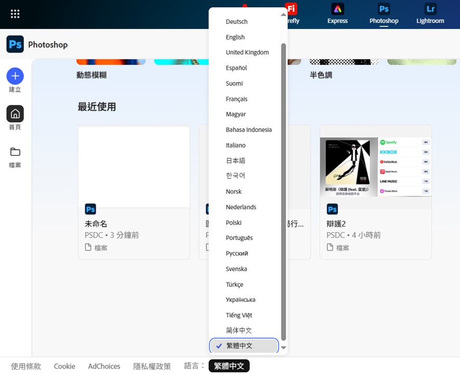Open the Files folder icon in sidebar

pos(15,152)
